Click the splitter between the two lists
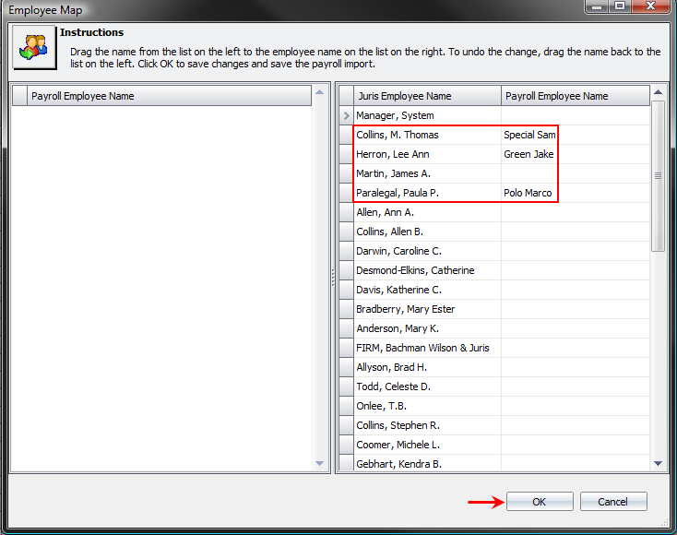The image size is (677, 535). tap(333, 278)
